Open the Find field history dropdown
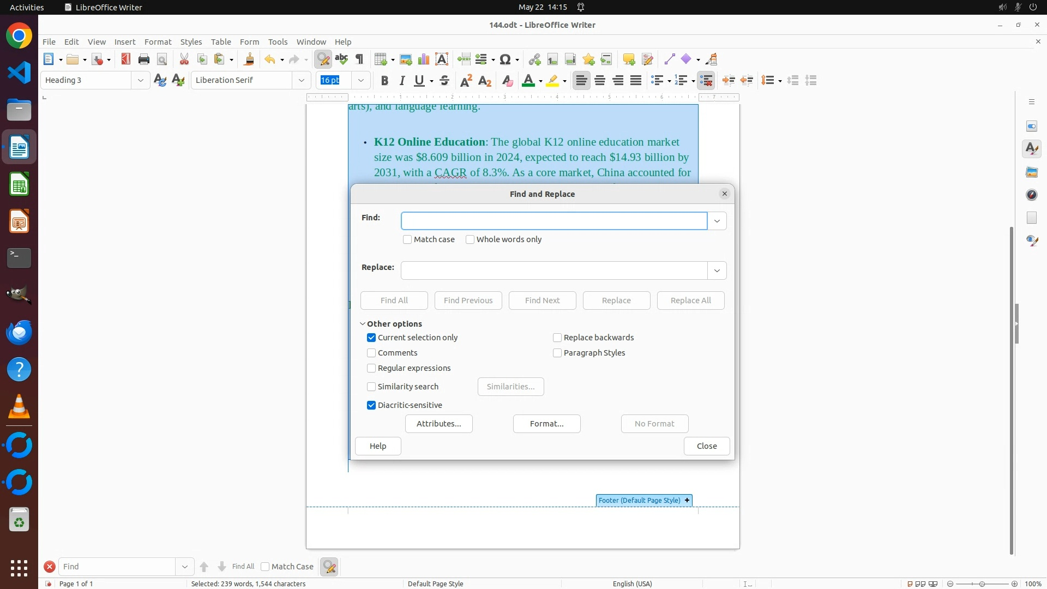Screen dimensions: 1047x589 [x=717, y=221]
